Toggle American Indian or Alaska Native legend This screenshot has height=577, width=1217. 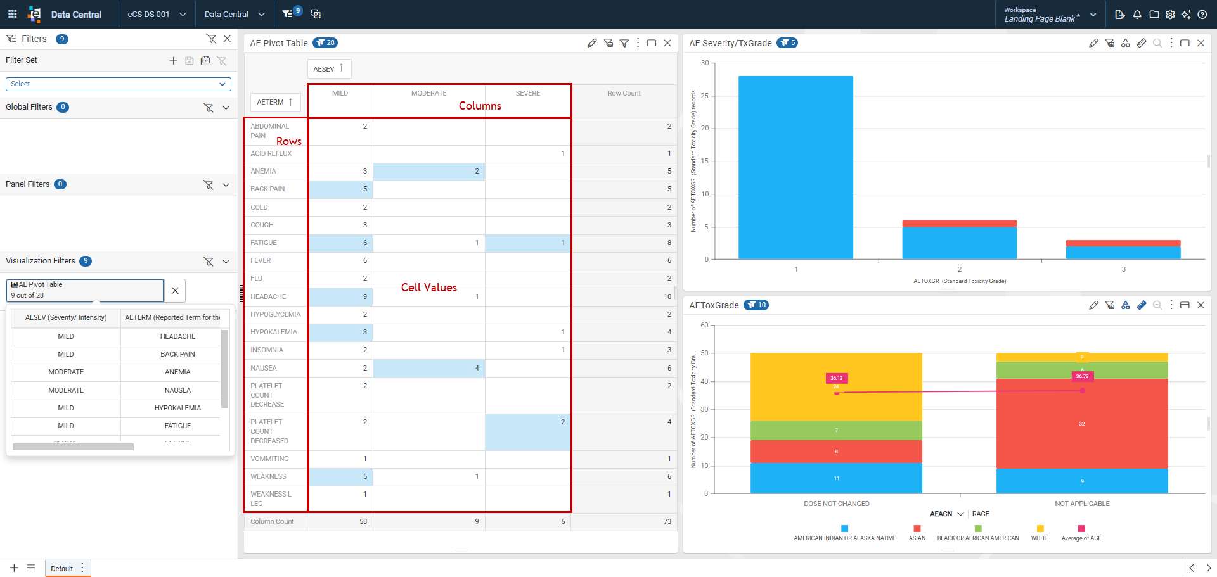(x=844, y=533)
